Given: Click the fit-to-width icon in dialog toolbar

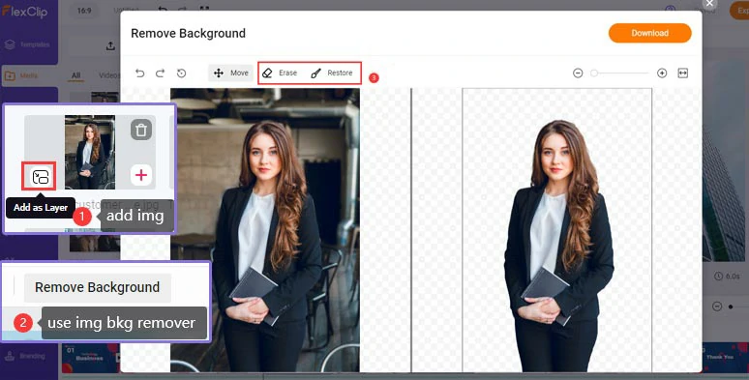Looking at the screenshot, I should pyautogui.click(x=683, y=73).
